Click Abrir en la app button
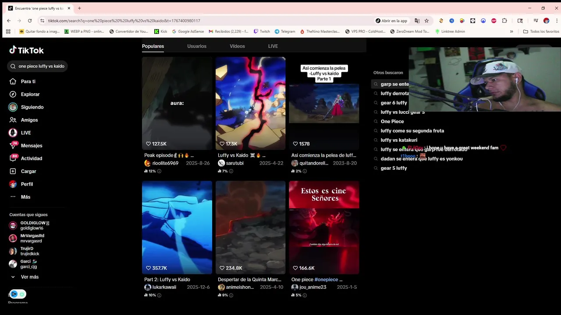This screenshot has height=315, width=561. click(391, 21)
